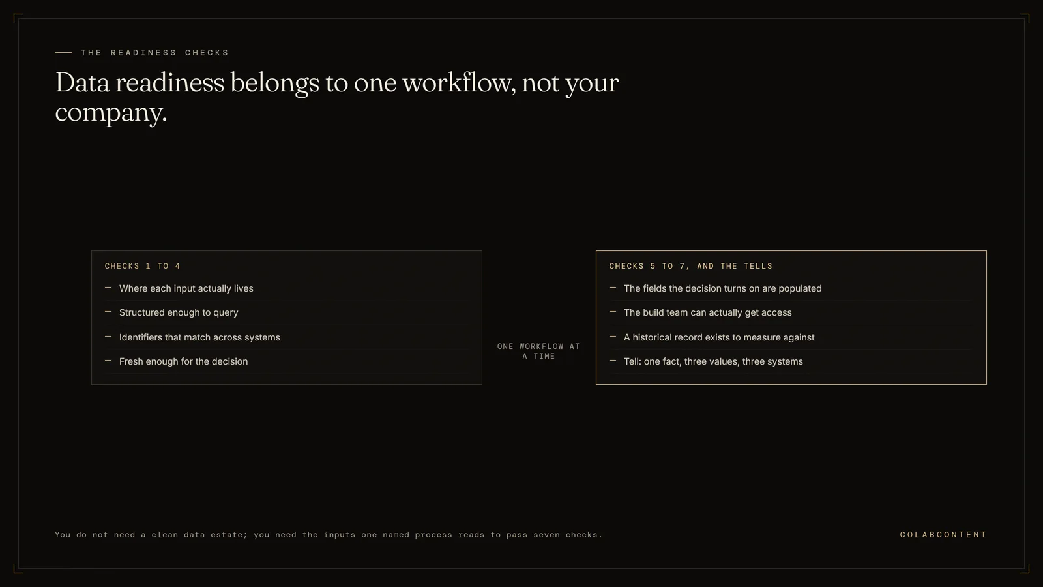The width and height of the screenshot is (1043, 587).
Task: Click the 'ONE WORKFLOW AT A TIME' label
Action: pos(538,352)
